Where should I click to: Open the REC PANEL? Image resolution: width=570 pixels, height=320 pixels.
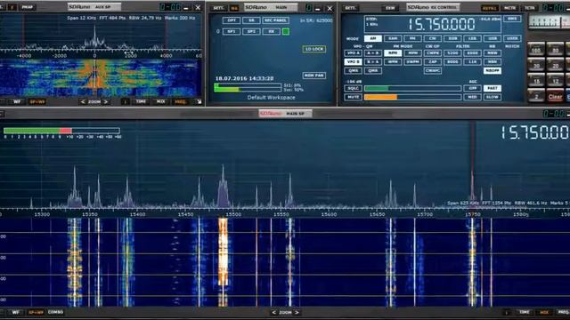point(275,20)
